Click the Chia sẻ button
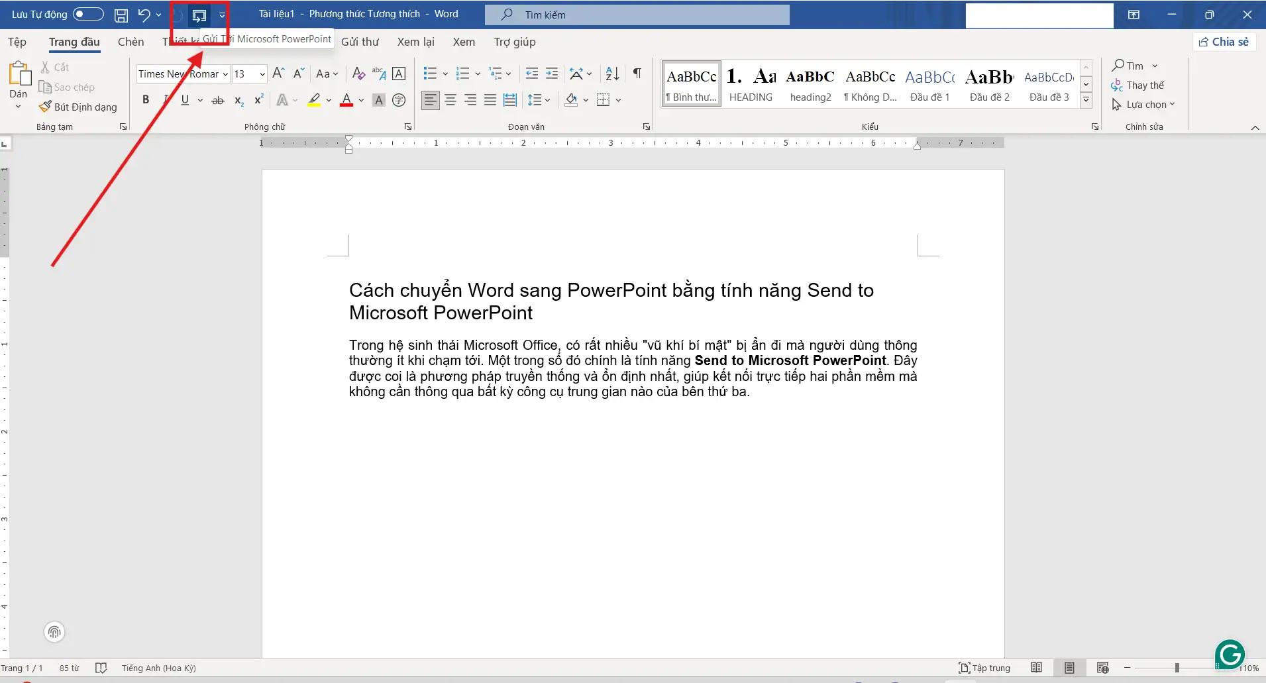1266x683 pixels. click(1224, 41)
